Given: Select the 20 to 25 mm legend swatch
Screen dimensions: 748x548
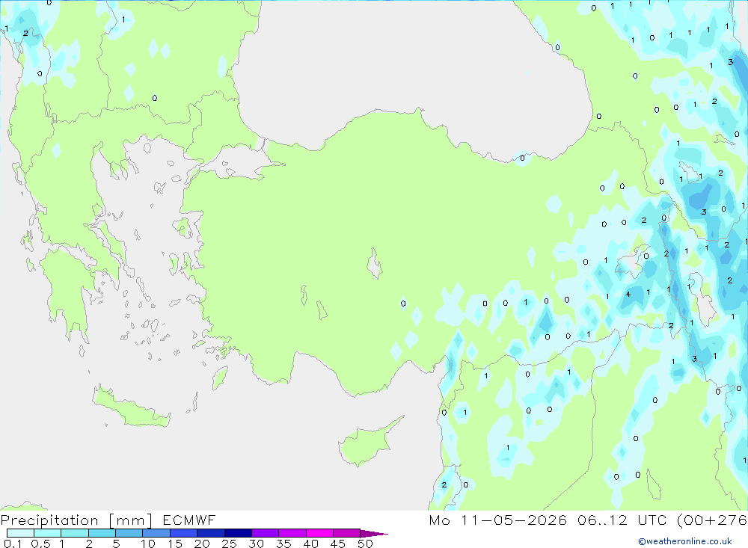Looking at the screenshot, I should pos(210,533).
